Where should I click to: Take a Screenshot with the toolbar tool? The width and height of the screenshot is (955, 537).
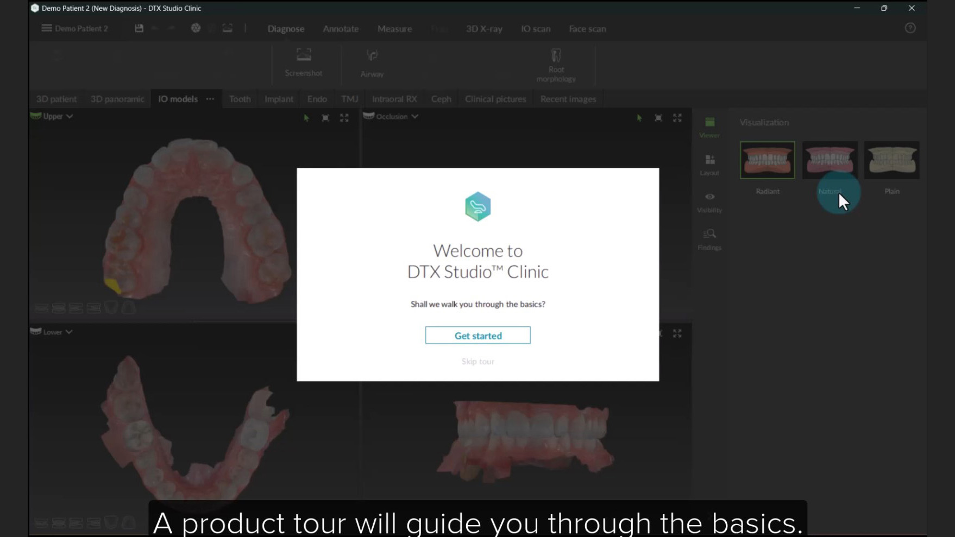click(304, 63)
